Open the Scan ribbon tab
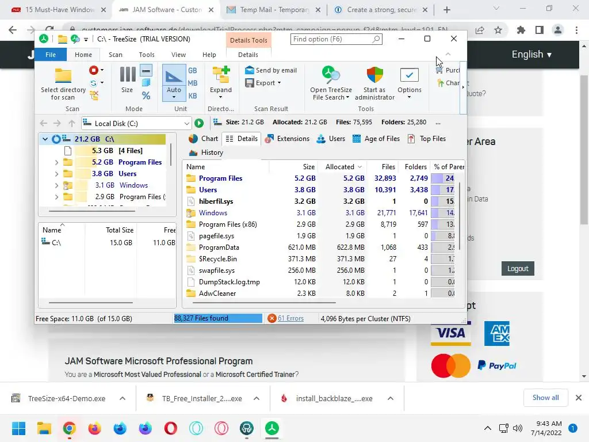The width and height of the screenshot is (589, 442). pos(115,55)
